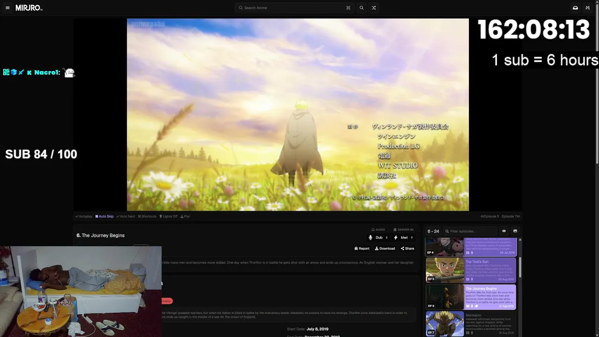This screenshot has width=599, height=337.
Task: Open the EP 4 thumbnail
Action: pos(445,247)
